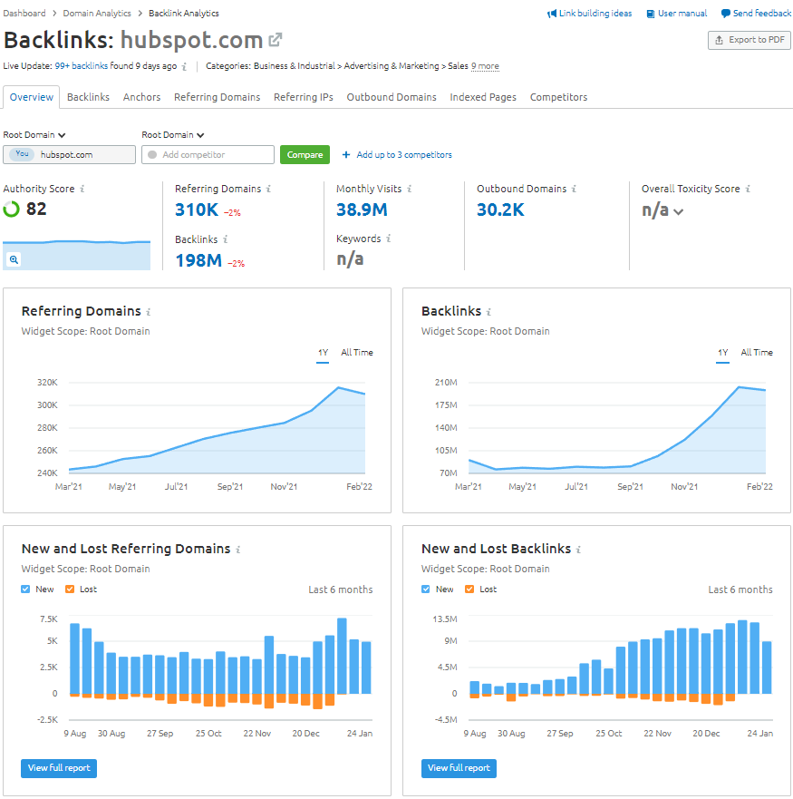Screen dimensions: 793x799
Task: Click the plus icon to add competitors
Action: pos(346,154)
